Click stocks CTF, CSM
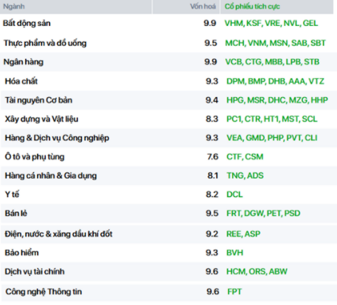Viewport: 337px width, 305px height. click(245, 157)
